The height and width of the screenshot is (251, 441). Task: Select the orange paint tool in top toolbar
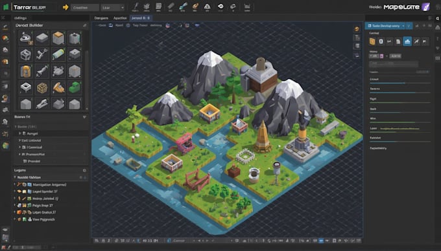(195, 7)
